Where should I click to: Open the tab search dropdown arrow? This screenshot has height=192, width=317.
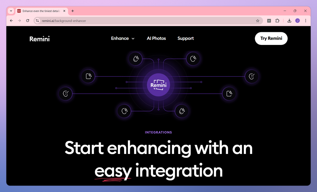click(x=11, y=11)
